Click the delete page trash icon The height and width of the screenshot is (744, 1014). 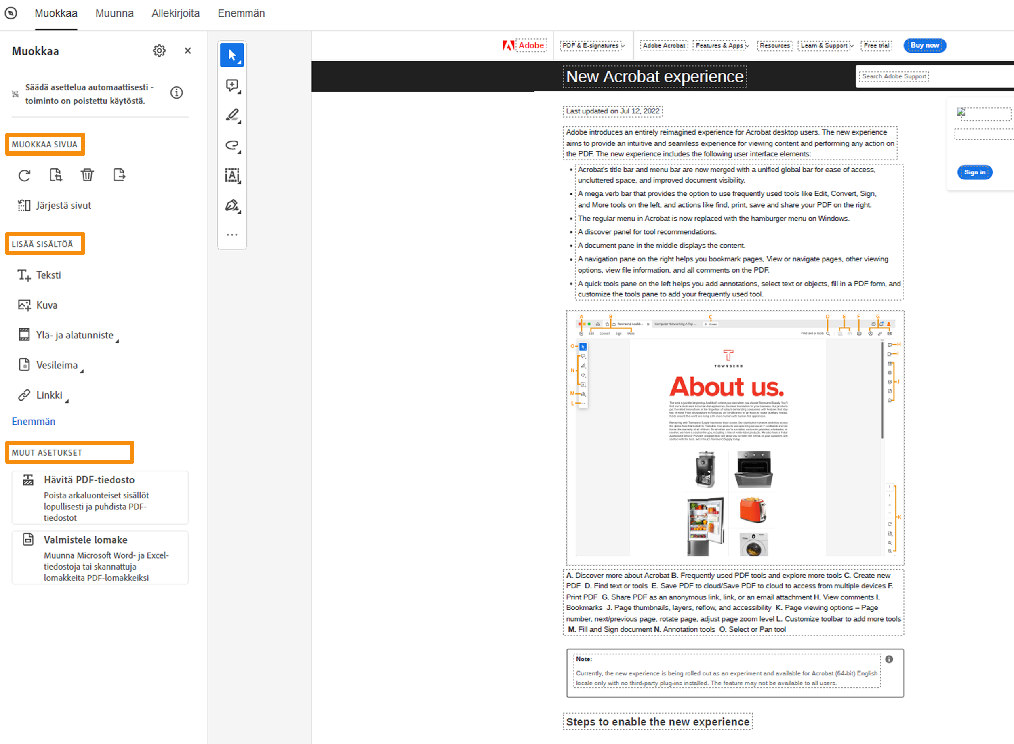pos(87,175)
